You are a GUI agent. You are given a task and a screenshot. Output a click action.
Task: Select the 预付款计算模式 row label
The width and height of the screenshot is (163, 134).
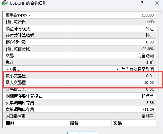[x=20, y=35]
